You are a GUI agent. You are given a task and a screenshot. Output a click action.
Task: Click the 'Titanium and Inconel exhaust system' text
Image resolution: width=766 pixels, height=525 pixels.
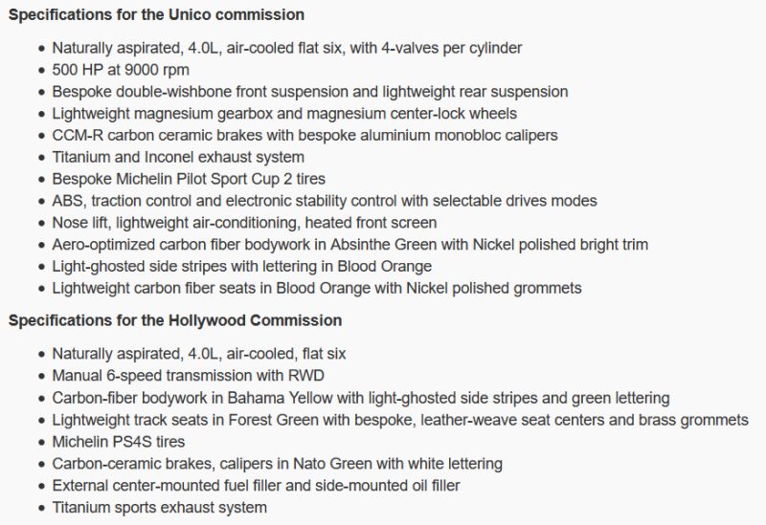point(178,157)
